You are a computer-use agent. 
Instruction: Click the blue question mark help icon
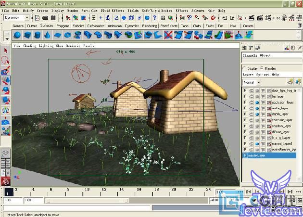[154, 18]
